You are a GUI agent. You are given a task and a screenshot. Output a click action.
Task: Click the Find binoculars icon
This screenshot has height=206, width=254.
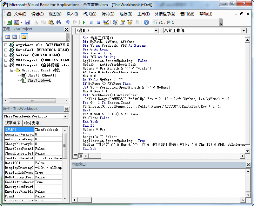coord(58,22)
